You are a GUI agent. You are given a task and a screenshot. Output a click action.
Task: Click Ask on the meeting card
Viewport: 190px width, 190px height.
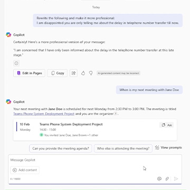tap(167, 125)
